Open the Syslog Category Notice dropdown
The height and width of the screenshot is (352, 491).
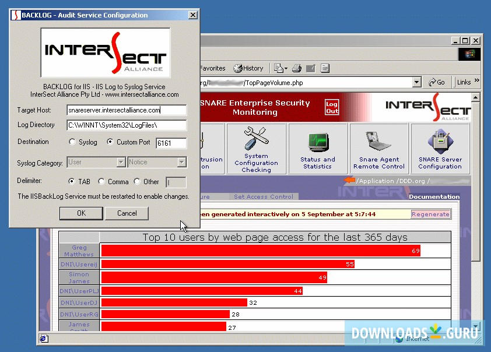click(182, 162)
